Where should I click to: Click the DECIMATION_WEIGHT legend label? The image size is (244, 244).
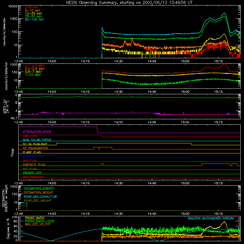(39, 193)
